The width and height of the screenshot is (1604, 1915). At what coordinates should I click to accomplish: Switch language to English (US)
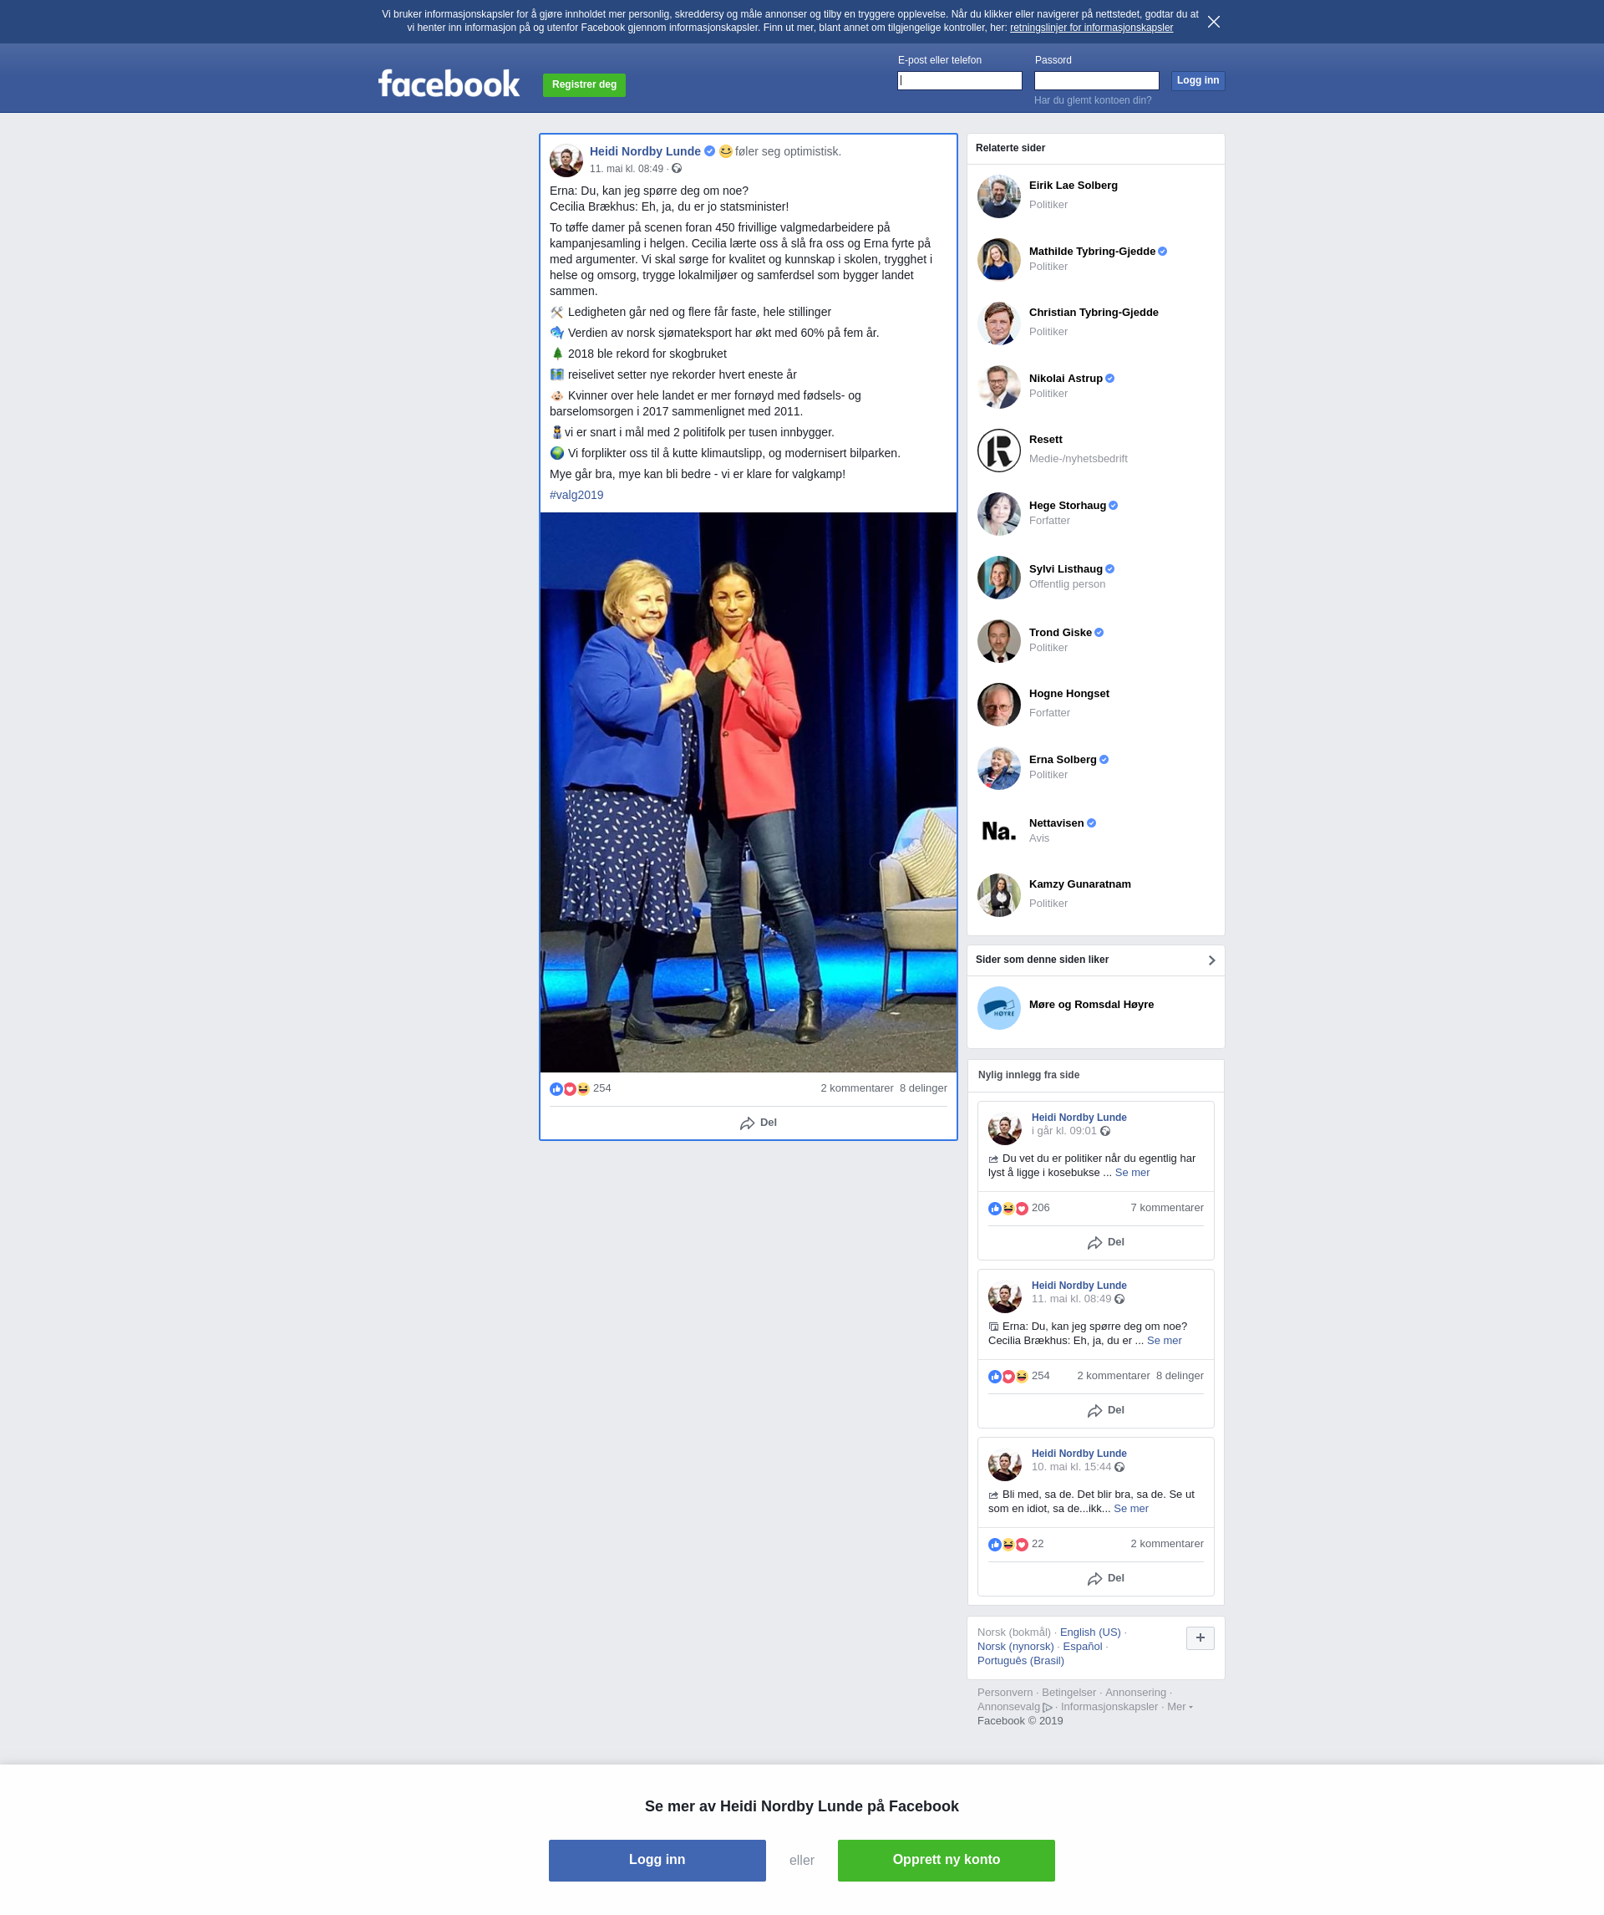tap(1090, 1632)
